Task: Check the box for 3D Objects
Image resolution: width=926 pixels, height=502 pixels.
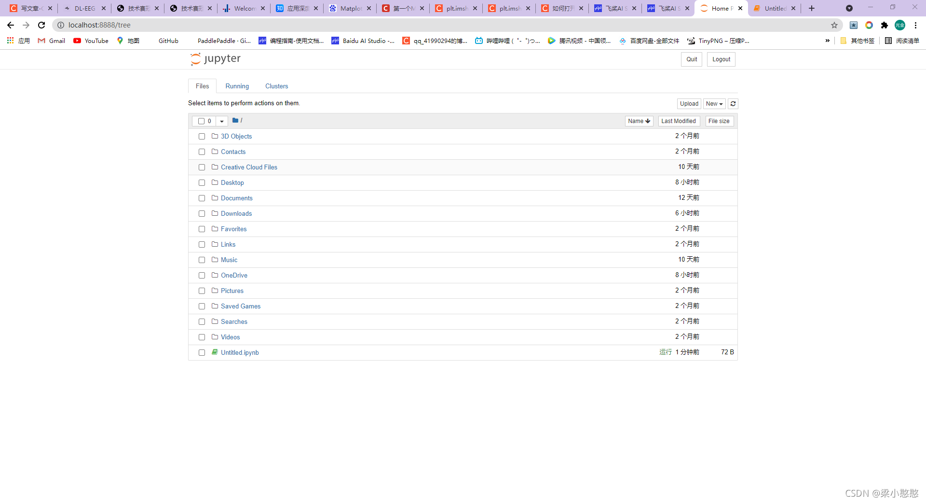Action: click(202, 137)
